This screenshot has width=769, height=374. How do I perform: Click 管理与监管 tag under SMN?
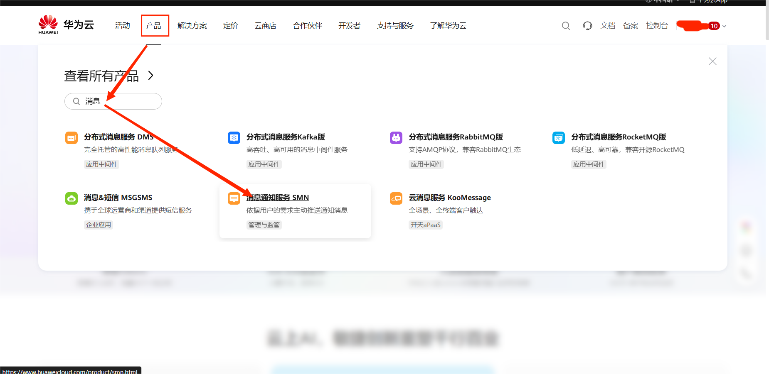(264, 225)
